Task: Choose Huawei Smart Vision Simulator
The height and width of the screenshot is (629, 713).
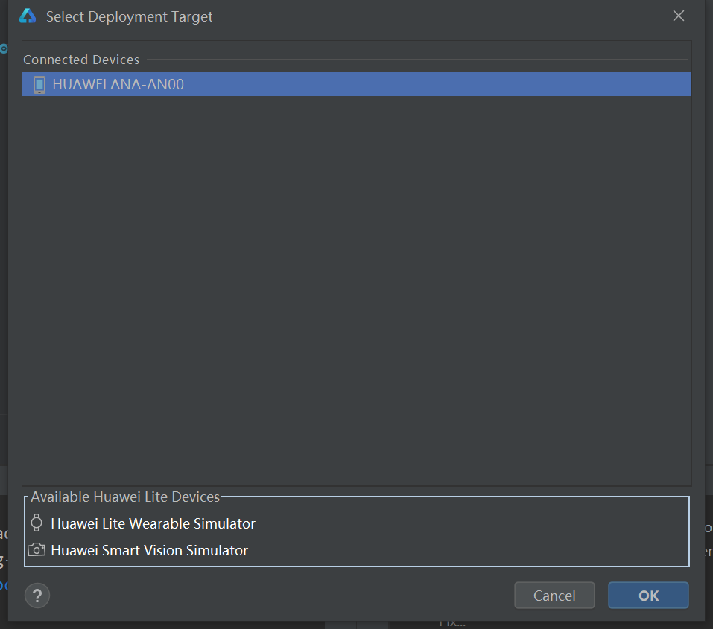Action: 149,550
